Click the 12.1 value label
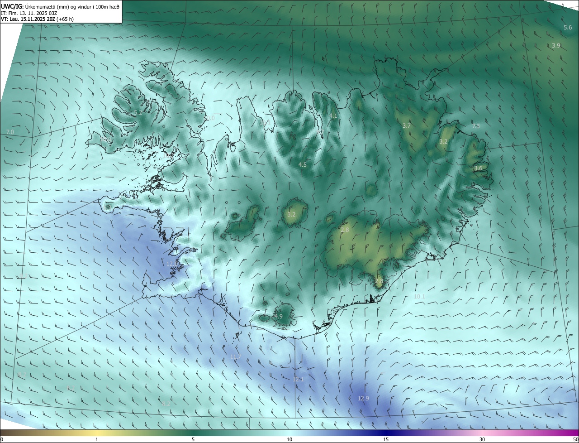 click(x=298, y=379)
